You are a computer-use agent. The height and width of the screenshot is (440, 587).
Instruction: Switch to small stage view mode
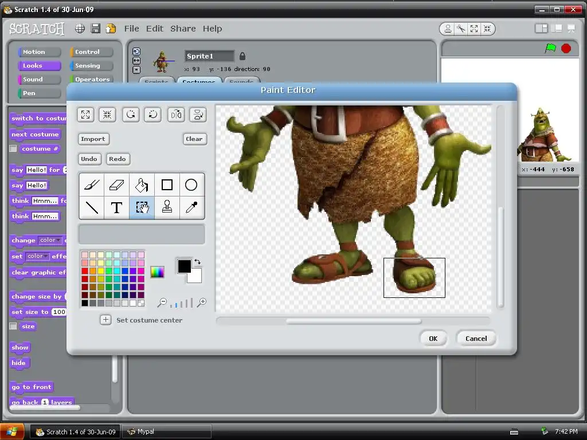[x=541, y=29]
